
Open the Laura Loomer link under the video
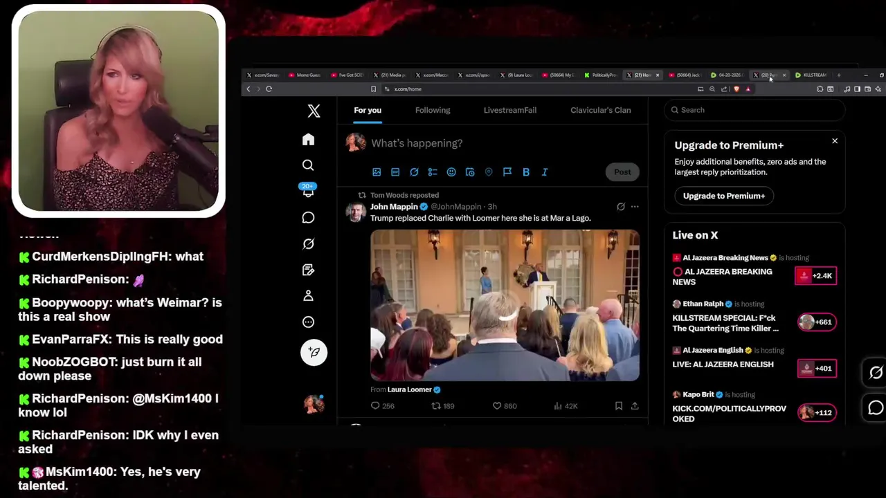(410, 389)
